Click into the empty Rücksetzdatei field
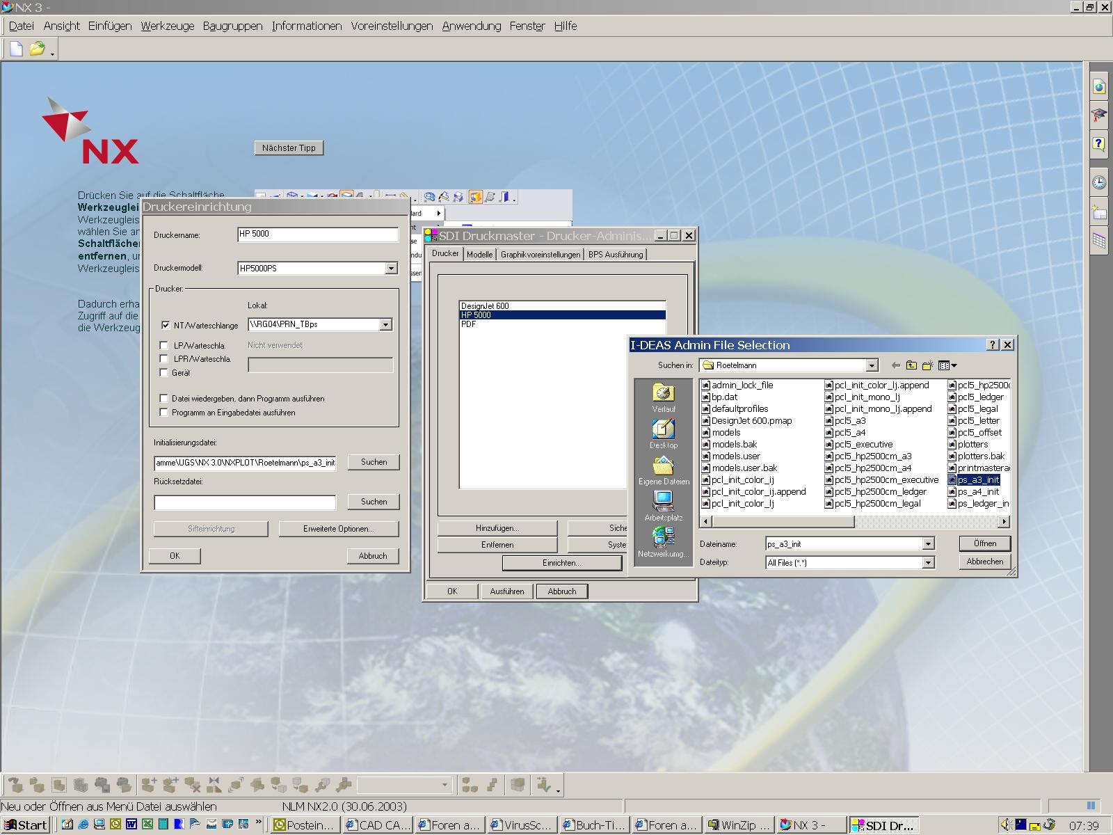 point(245,502)
